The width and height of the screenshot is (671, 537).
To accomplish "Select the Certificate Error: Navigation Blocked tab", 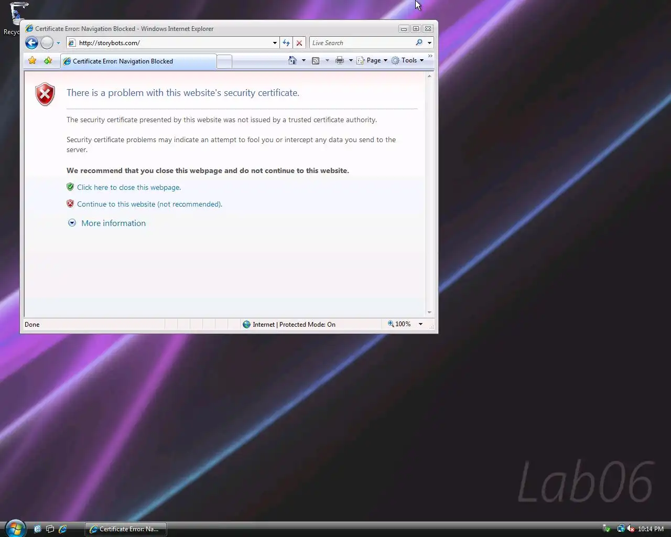I will coord(138,61).
